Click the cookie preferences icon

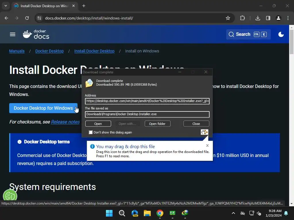tap(10, 196)
